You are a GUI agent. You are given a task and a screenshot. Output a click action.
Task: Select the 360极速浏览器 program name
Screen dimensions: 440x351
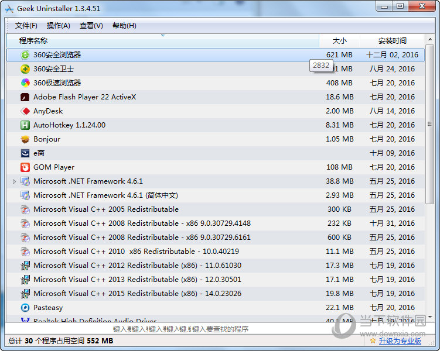(x=57, y=83)
